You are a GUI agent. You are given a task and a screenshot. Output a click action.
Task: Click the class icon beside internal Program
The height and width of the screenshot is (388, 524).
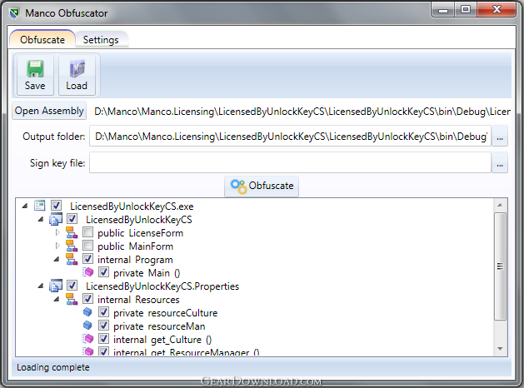[x=72, y=260]
